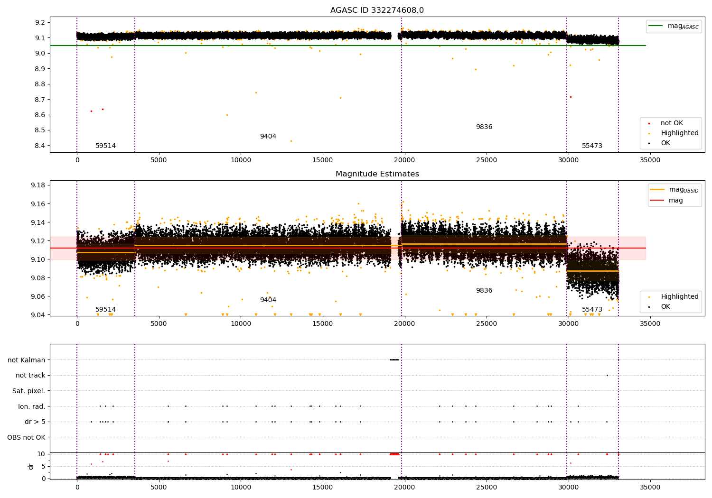Image resolution: width=712 pixels, height=498 pixels.
Task: Click the title "AGASC ID 332274608.0"
Action: coord(377,10)
